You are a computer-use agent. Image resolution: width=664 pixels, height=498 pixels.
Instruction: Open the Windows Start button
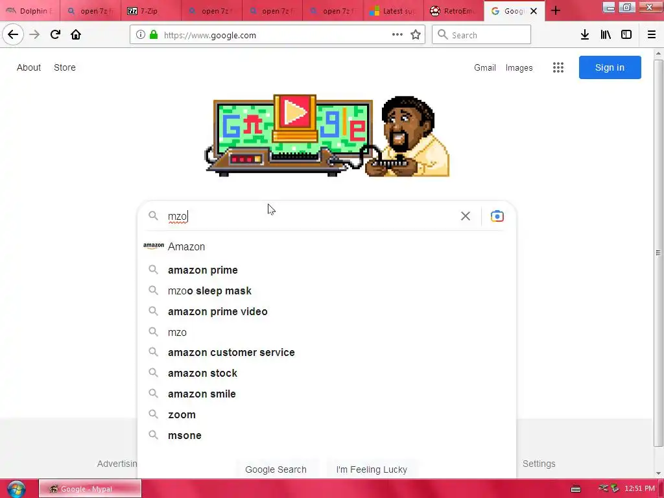click(x=16, y=489)
